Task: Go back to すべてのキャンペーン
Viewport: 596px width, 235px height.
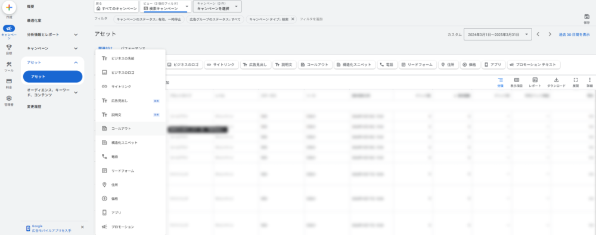Action: (116, 7)
